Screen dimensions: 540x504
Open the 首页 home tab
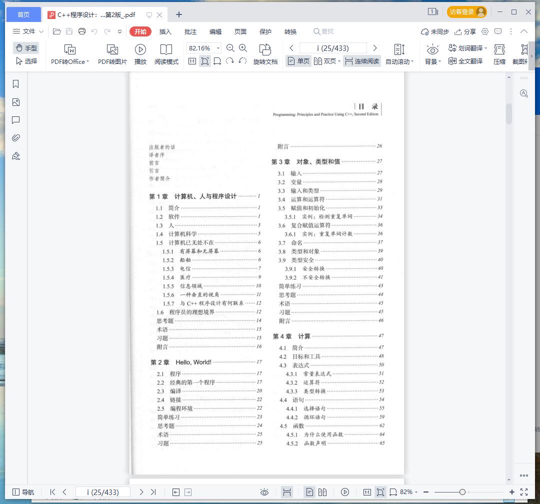click(x=24, y=14)
